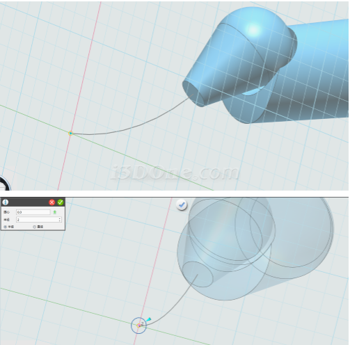Select the 半径 (radius) radio button
Screen dimensions: 350x345
tap(6, 227)
